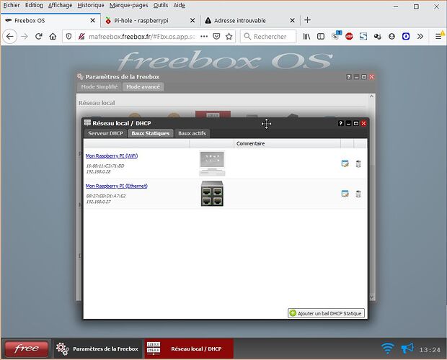Select the Baux Statiques tab
This screenshot has height=360, width=447.
click(150, 133)
